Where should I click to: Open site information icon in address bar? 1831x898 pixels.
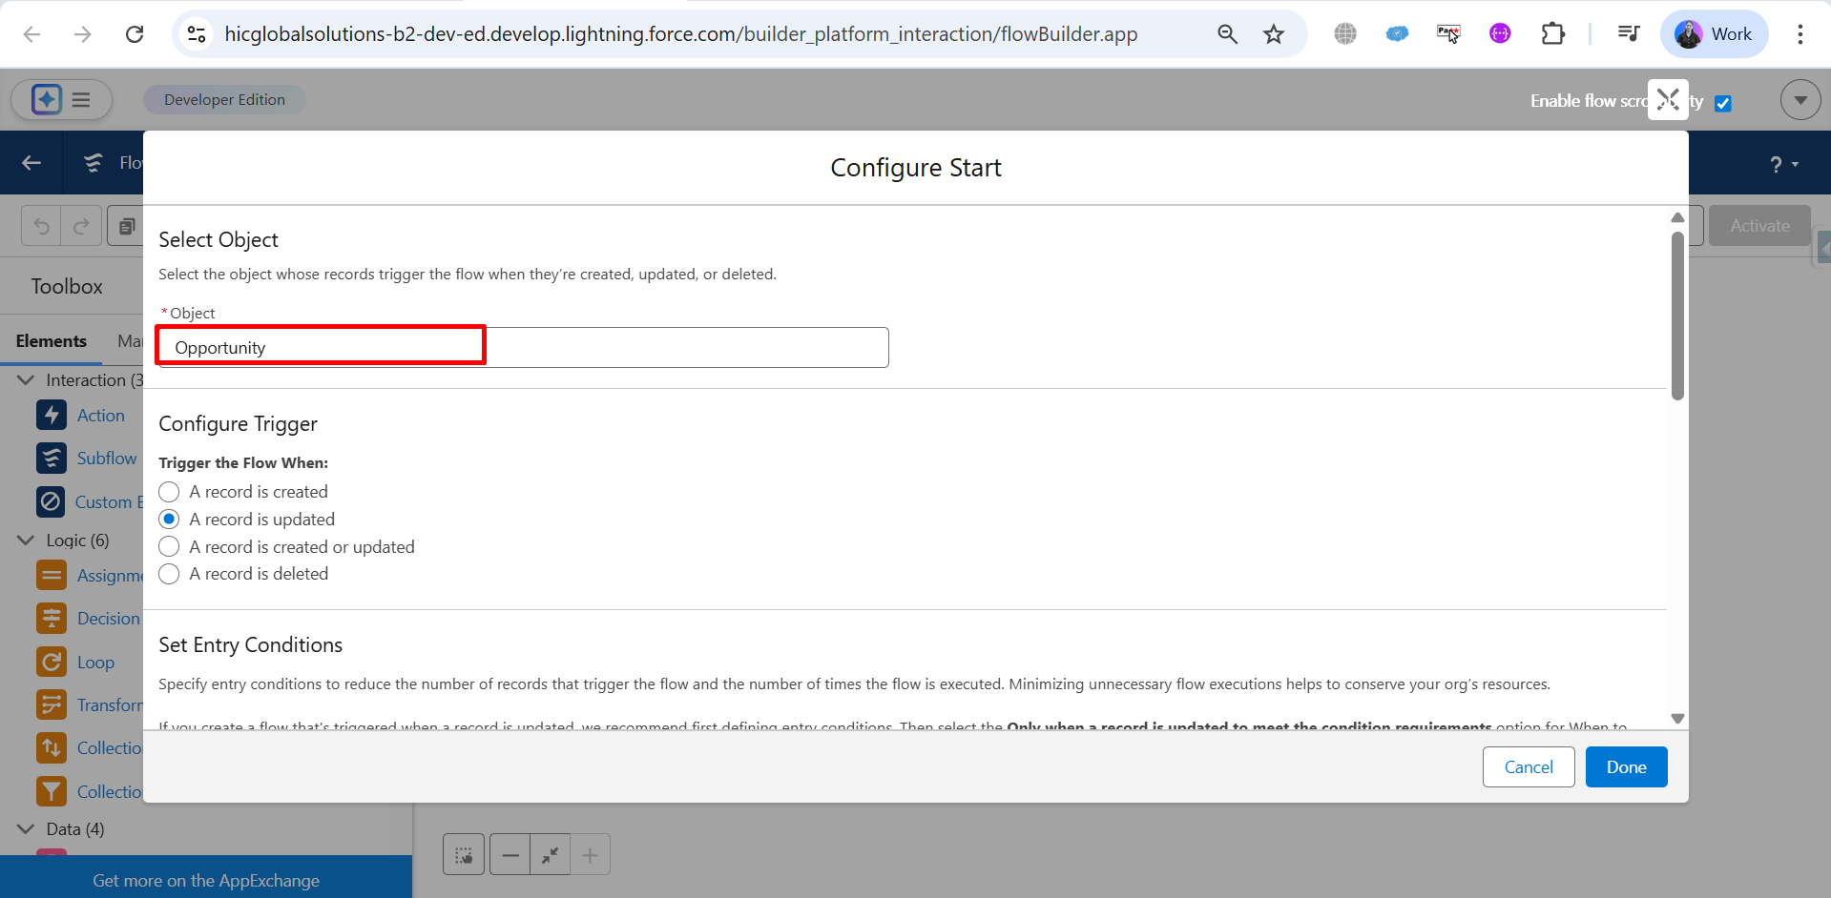pyautogui.click(x=197, y=34)
